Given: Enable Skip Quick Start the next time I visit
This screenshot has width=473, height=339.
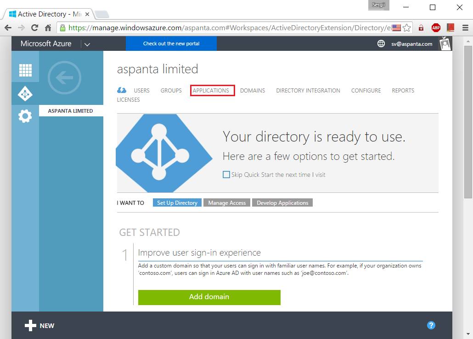Looking at the screenshot, I should tap(226, 175).
